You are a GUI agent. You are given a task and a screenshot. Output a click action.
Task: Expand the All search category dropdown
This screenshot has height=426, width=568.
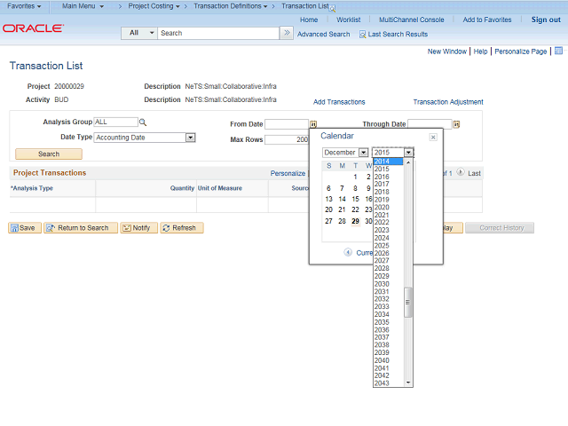[x=151, y=33]
